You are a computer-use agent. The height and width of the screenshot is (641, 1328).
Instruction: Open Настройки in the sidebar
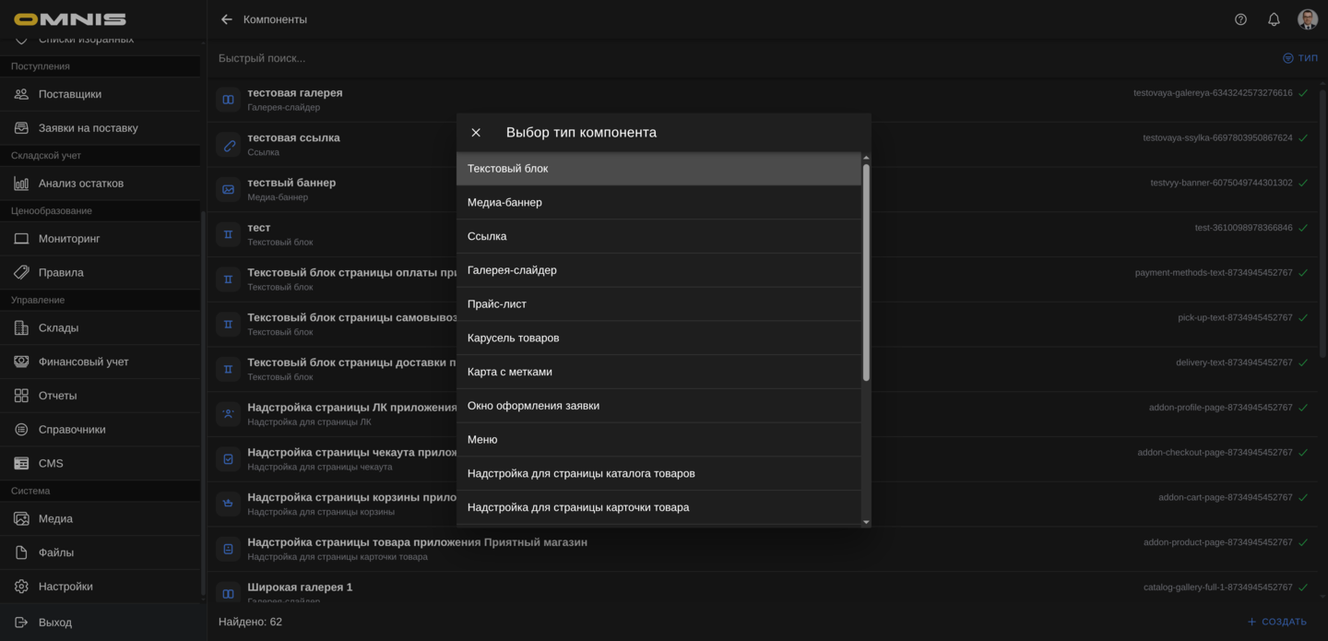[x=65, y=587]
